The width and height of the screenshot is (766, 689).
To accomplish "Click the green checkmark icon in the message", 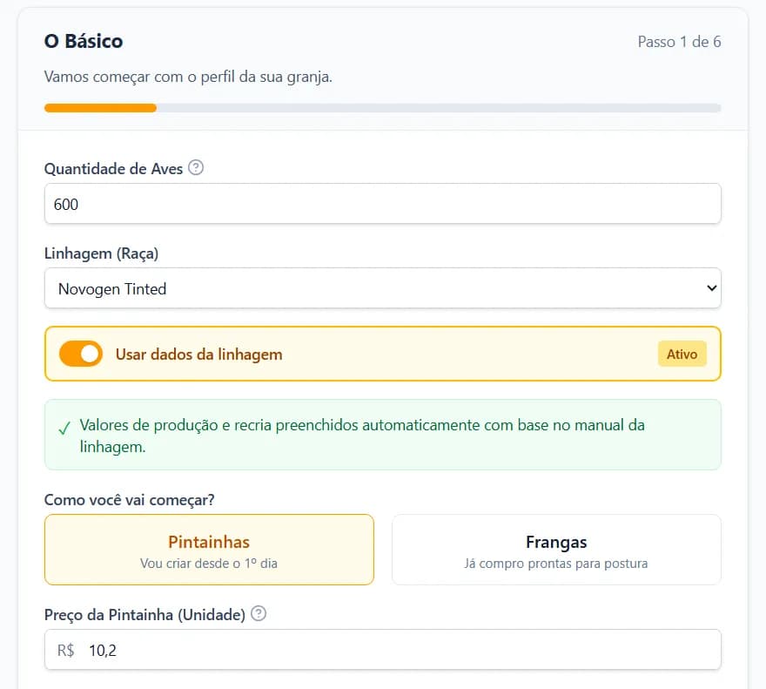I will (x=64, y=428).
